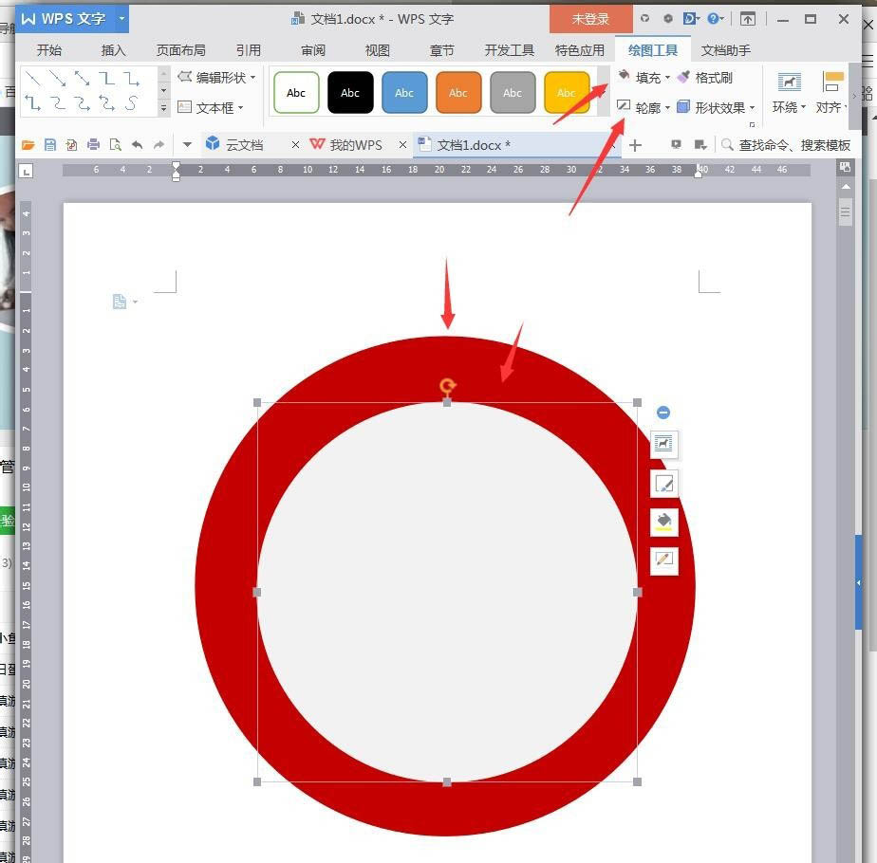This screenshot has width=877, height=863.
Task: Apply the orange Abc shape style
Action: (x=458, y=93)
